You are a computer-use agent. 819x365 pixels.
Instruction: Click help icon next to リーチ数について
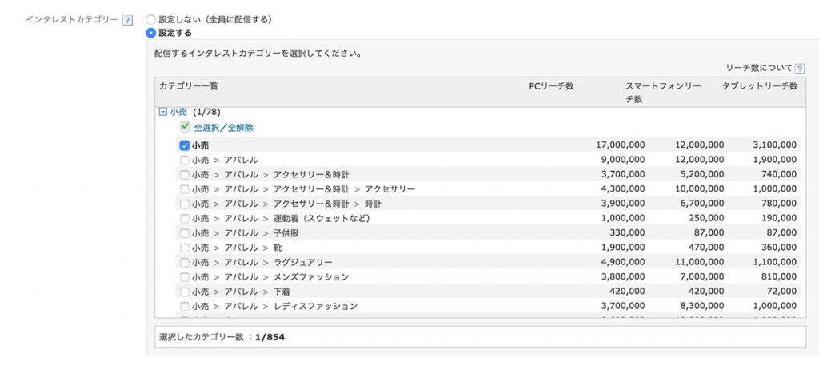click(x=800, y=69)
